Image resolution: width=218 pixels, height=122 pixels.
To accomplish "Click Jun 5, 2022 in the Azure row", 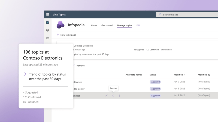I will click(x=179, y=82).
